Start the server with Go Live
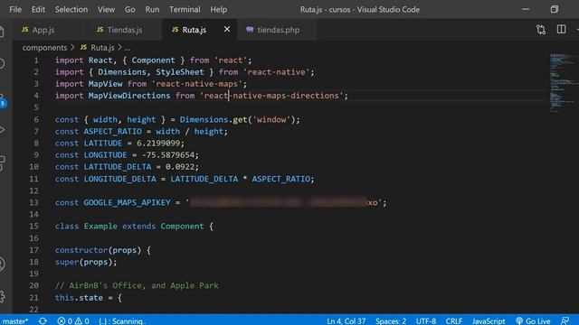The width and height of the screenshot is (579, 325). [x=533, y=321]
